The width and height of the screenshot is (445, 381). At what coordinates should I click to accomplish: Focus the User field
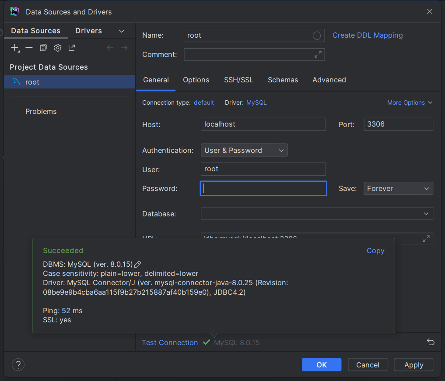point(263,169)
